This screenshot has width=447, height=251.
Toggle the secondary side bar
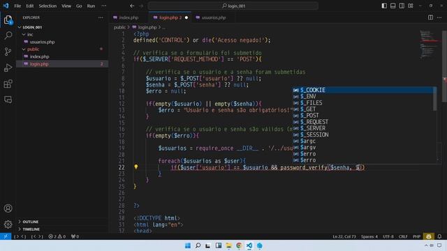pos(402,6)
